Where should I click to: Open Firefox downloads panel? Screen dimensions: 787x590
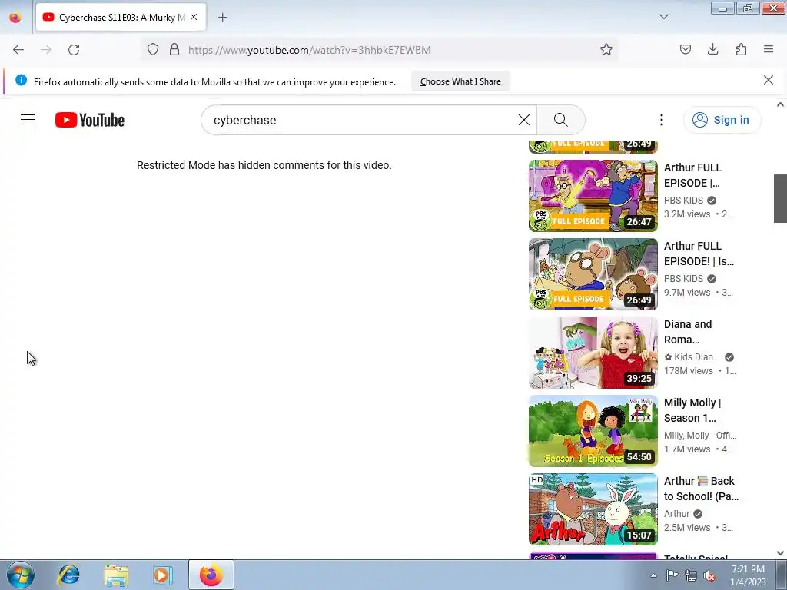click(x=712, y=50)
